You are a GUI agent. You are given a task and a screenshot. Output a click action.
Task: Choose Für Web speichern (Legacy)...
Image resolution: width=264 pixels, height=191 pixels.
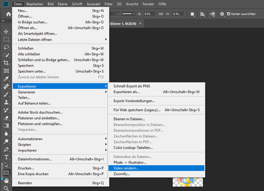pyautogui.click(x=156, y=110)
